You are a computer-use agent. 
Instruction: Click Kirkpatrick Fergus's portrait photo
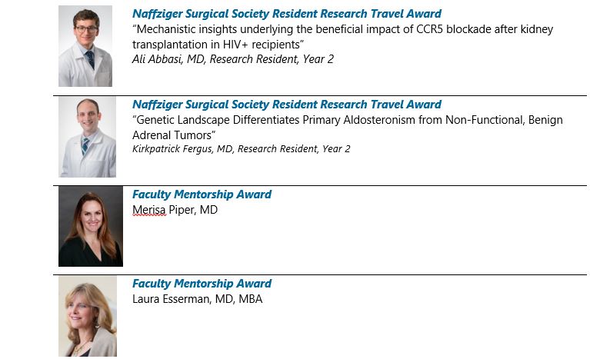click(x=87, y=137)
